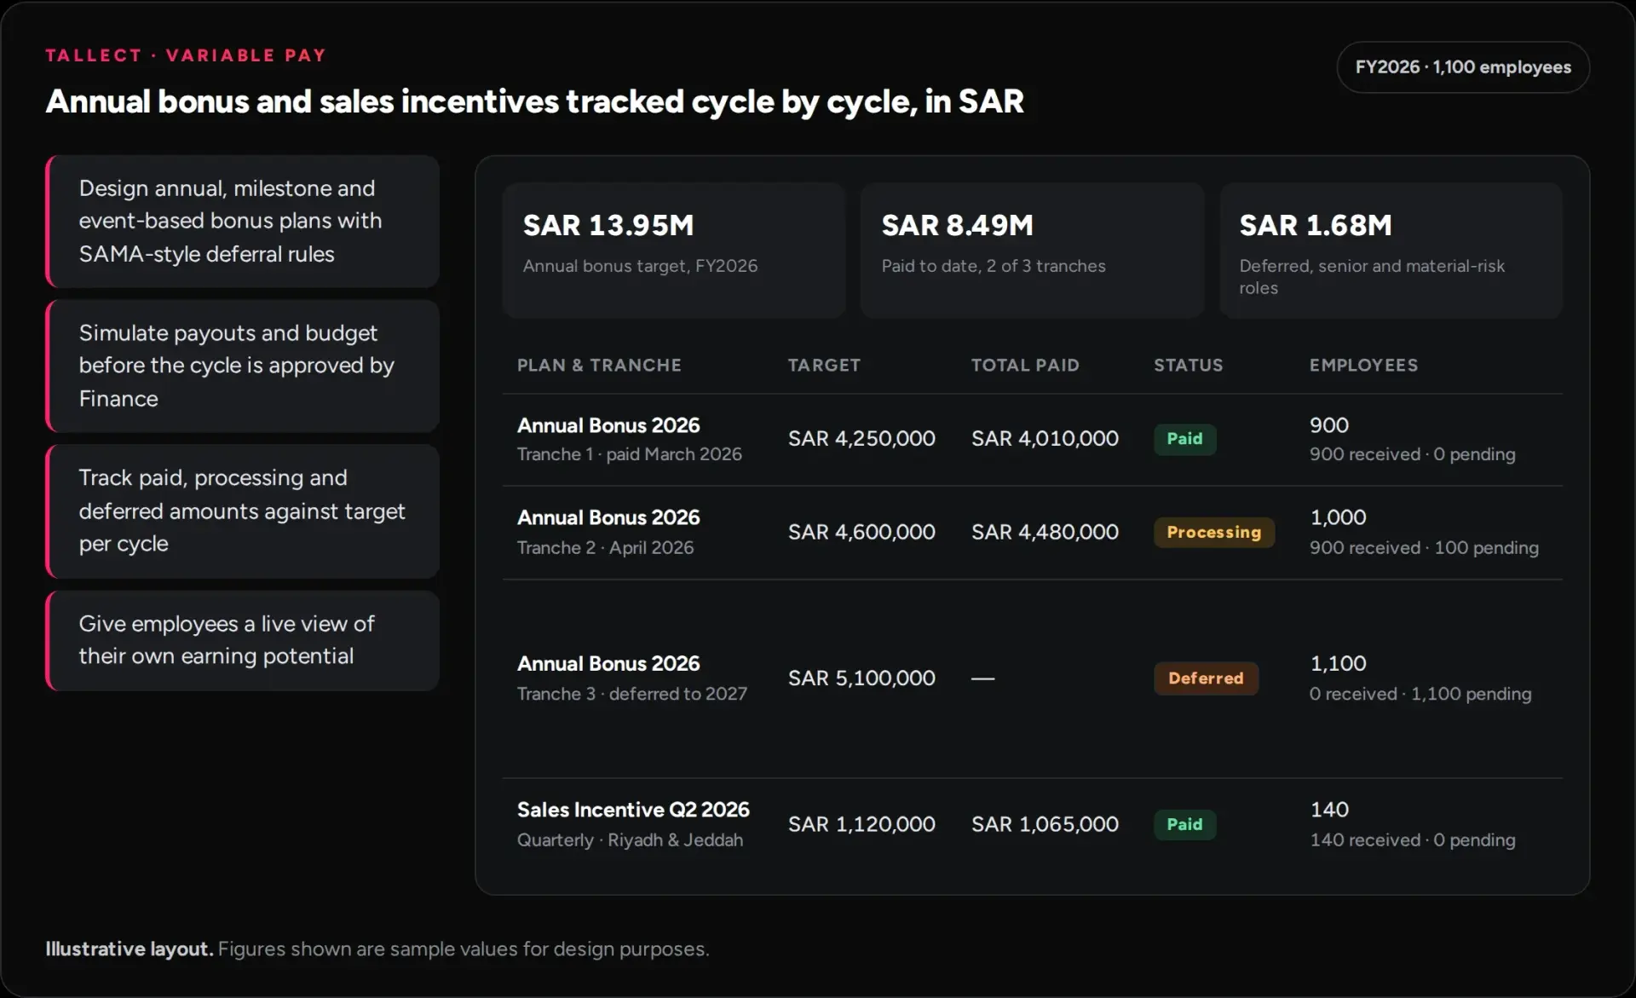Click the Paid status badge for Tranche 1
Viewport: 1636px width, 998px height.
(x=1184, y=439)
